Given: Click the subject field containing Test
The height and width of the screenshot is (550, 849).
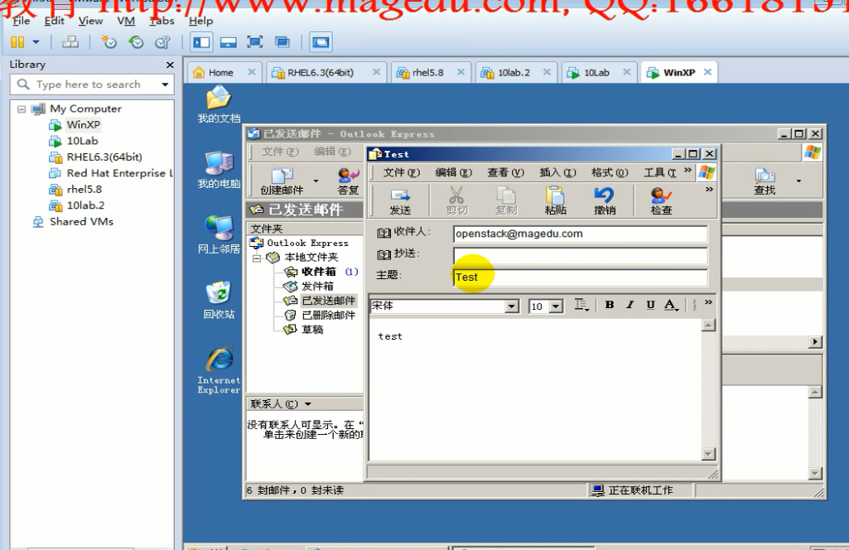Looking at the screenshot, I should tap(581, 277).
